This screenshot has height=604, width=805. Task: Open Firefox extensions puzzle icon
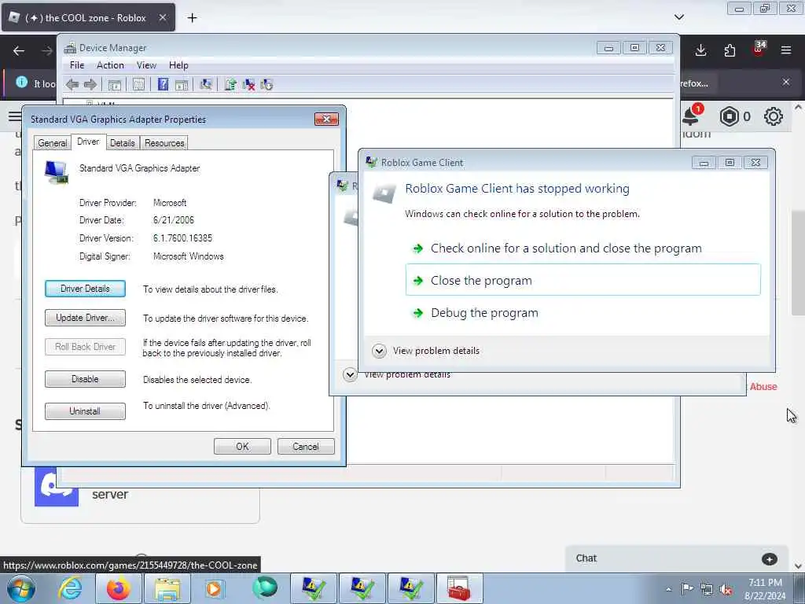730,50
